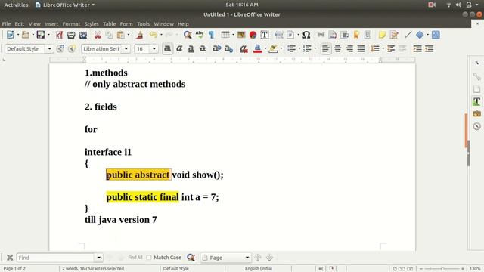Screen dimensions: 484x272
Task: Select the basic shapes diamond icon
Action: [x=420, y=35]
